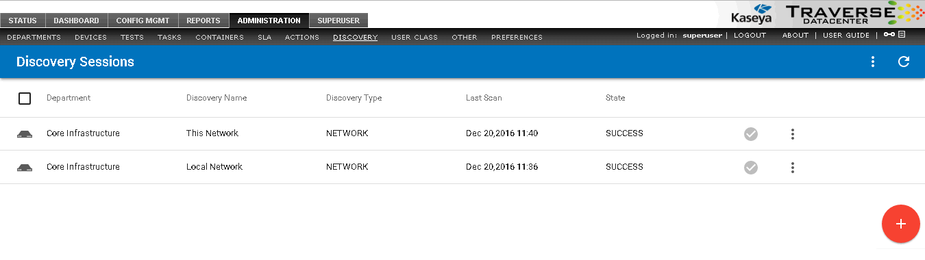Click NETWORK type in Local Network row
This screenshot has height=260, width=925.
347,167
